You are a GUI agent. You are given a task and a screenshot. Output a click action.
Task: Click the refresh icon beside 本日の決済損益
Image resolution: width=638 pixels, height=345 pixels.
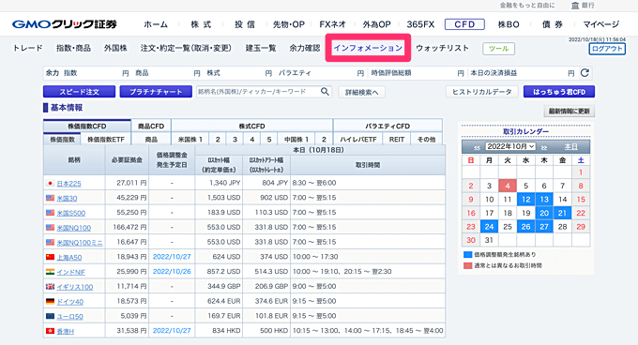coord(585,73)
